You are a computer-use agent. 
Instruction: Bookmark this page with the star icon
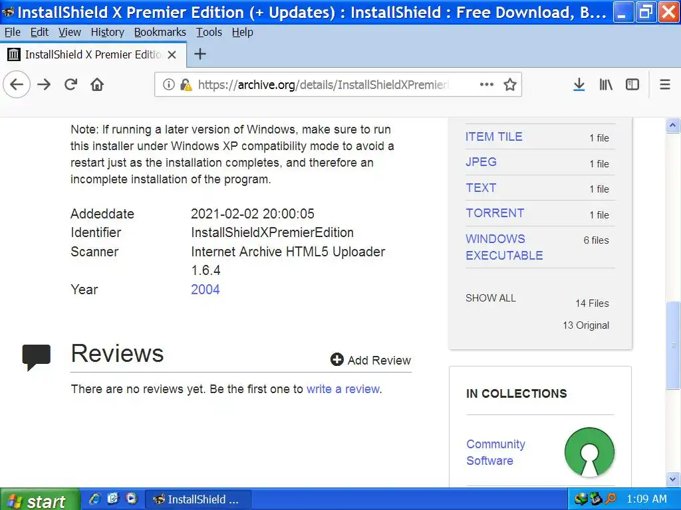[x=510, y=84]
